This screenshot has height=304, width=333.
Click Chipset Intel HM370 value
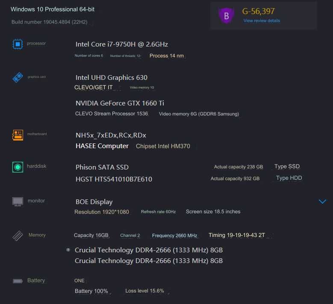[x=163, y=146]
